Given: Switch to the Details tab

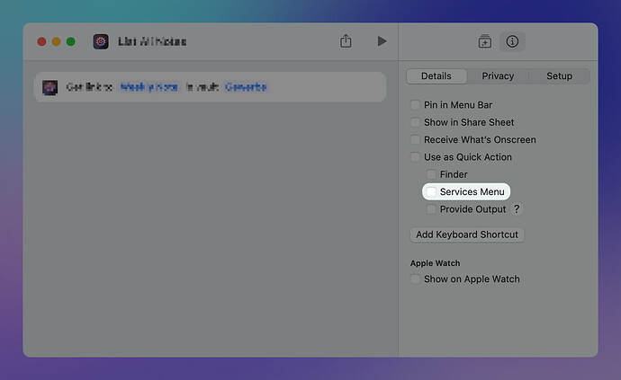Looking at the screenshot, I should (x=436, y=76).
